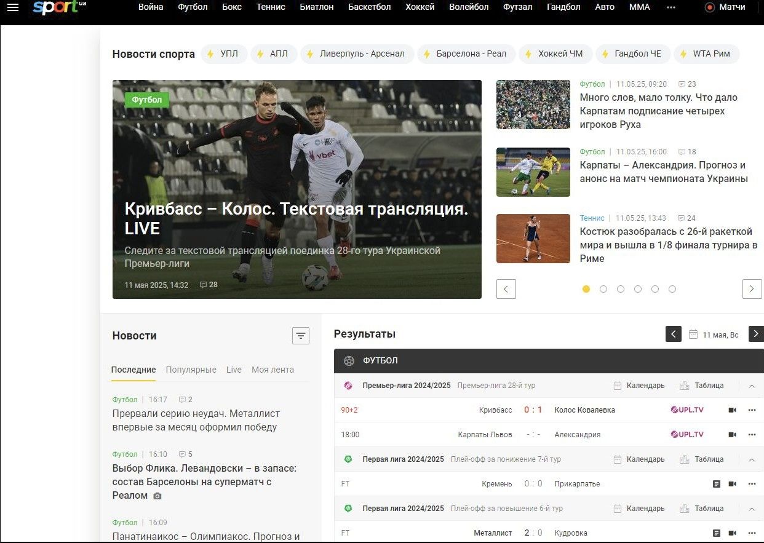Open UPL.TV link for Кривбасс match
The height and width of the screenshot is (543, 764).
click(x=687, y=410)
